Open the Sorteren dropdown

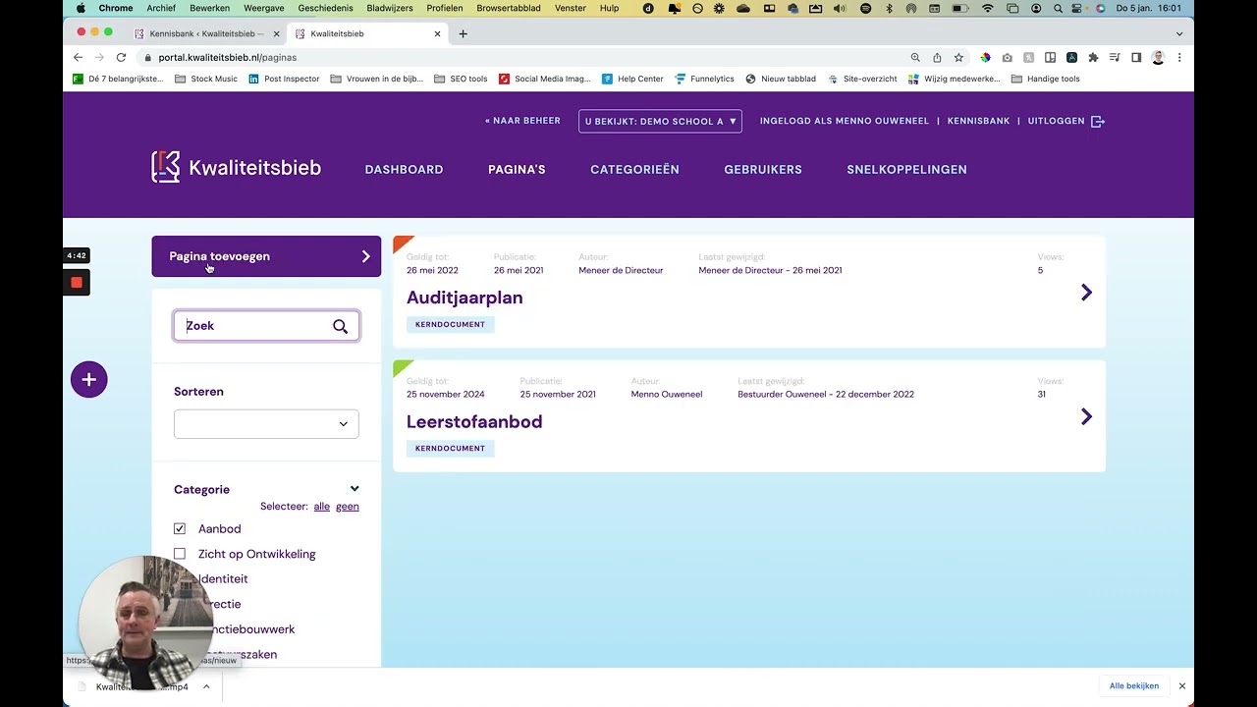tap(266, 424)
